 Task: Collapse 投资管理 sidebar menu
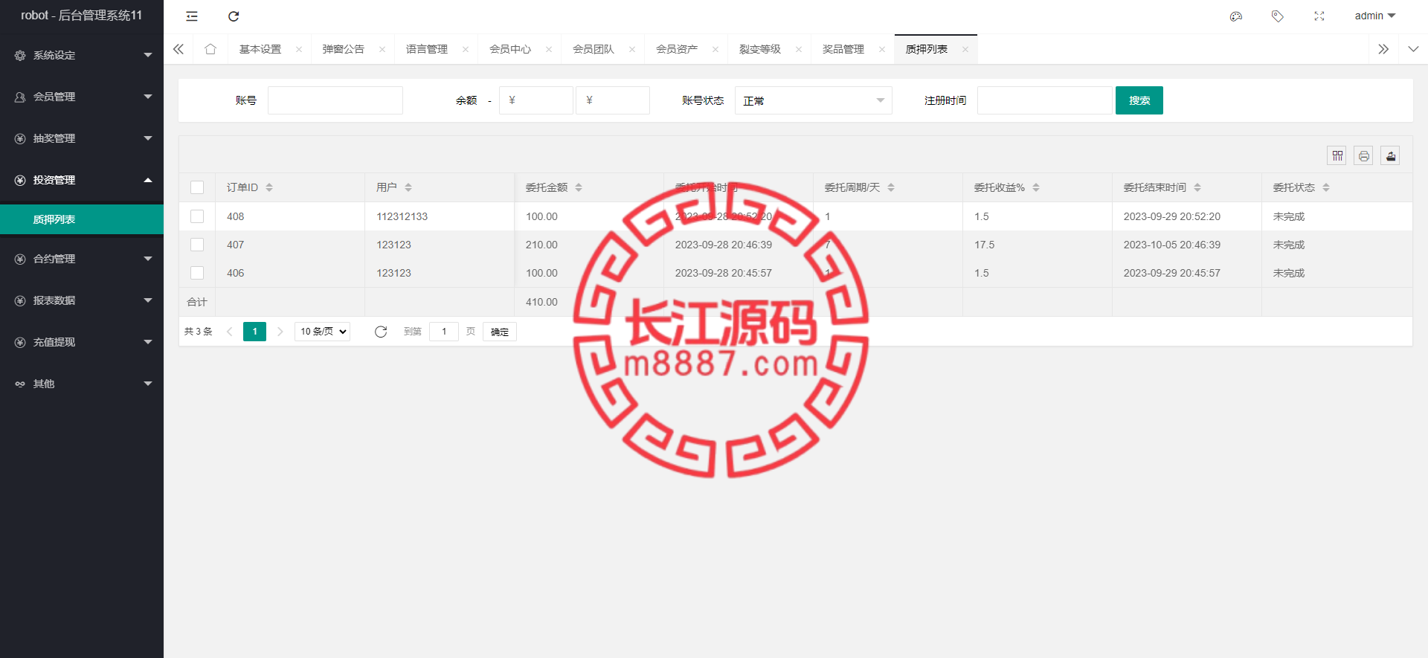[82, 180]
